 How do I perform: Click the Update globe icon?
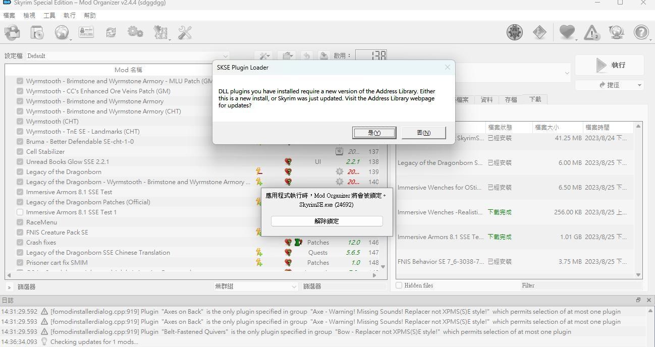click(x=616, y=33)
